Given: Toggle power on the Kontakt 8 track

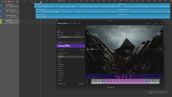Looking at the screenshot, I should click(7, 22).
